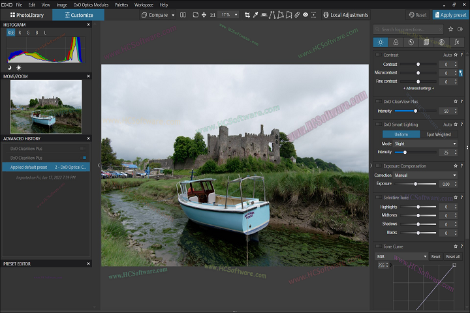Viewport: 470px width, 313px height.
Task: Toggle show only active corrections switch
Action: tap(460, 29)
